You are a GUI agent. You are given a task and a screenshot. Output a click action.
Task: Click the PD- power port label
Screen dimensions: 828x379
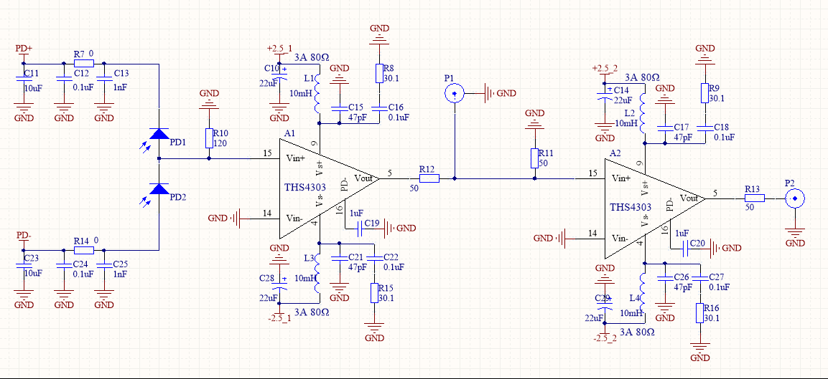[24, 234]
